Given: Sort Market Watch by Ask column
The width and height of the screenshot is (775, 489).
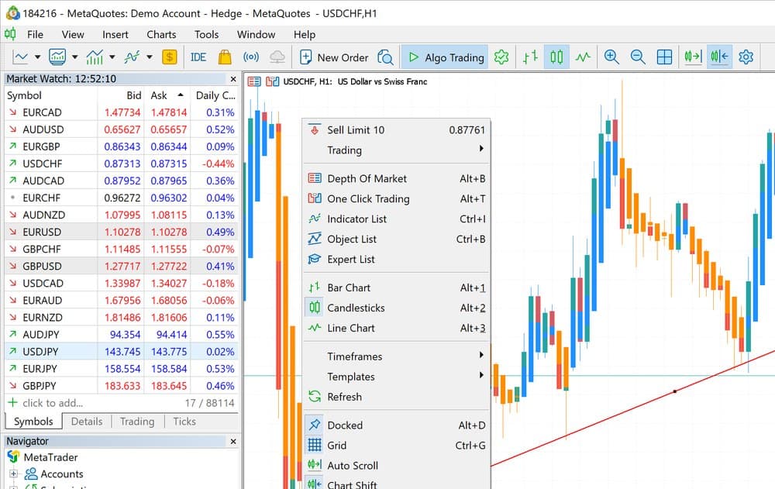Looking at the screenshot, I should click(x=167, y=95).
